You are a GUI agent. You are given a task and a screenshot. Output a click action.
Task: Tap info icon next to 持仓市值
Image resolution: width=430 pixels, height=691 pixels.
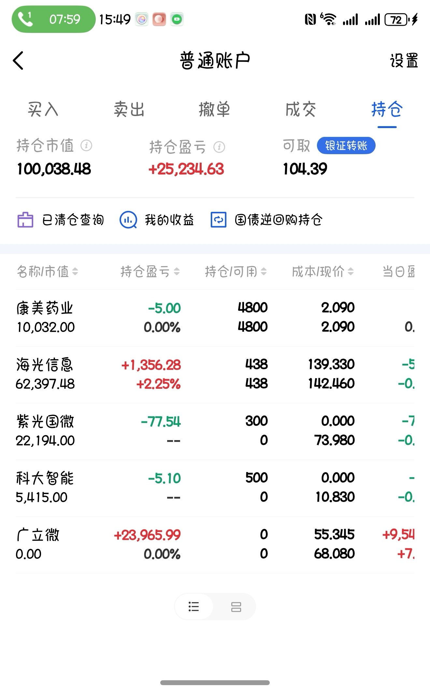86,145
